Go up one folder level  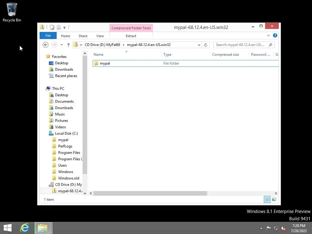69,45
